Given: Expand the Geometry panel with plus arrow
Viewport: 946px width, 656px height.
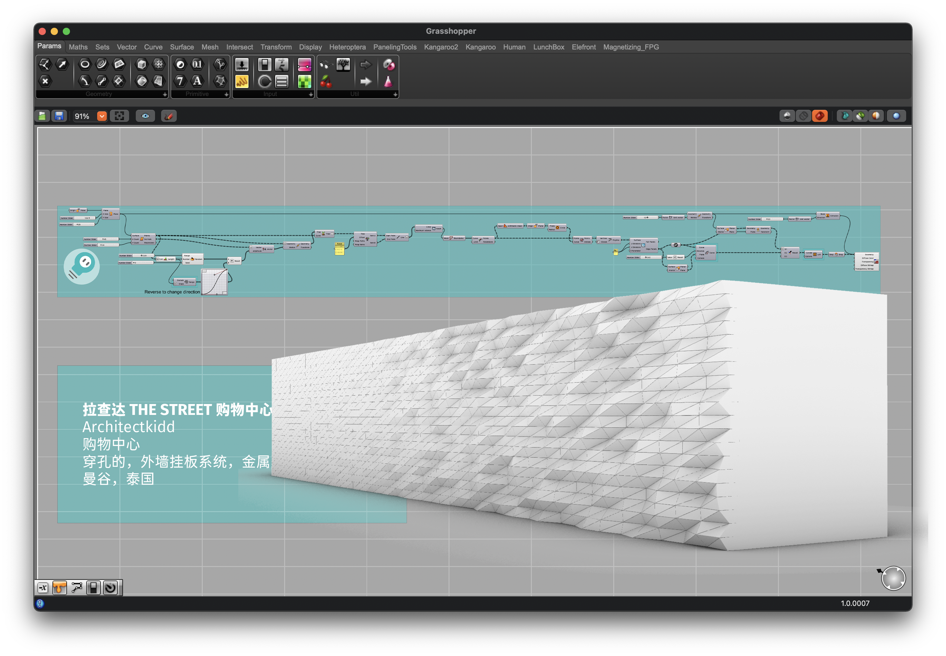Looking at the screenshot, I should (x=165, y=94).
